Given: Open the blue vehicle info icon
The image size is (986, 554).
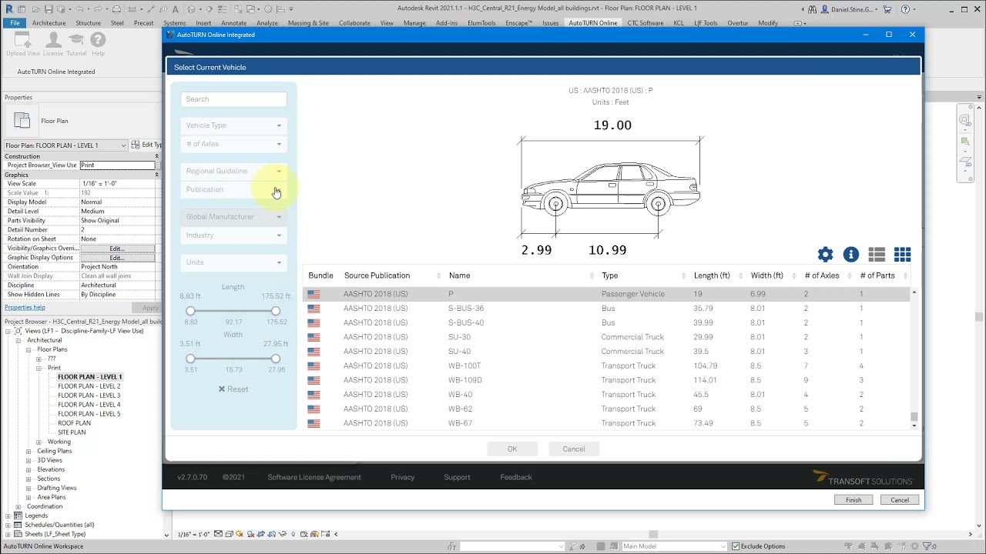Looking at the screenshot, I should tap(850, 255).
